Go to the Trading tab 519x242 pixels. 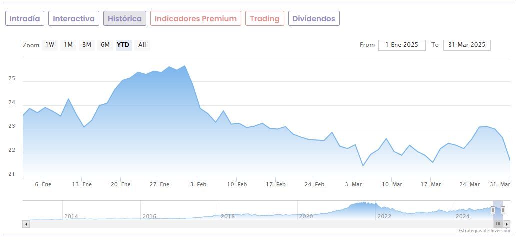click(264, 19)
